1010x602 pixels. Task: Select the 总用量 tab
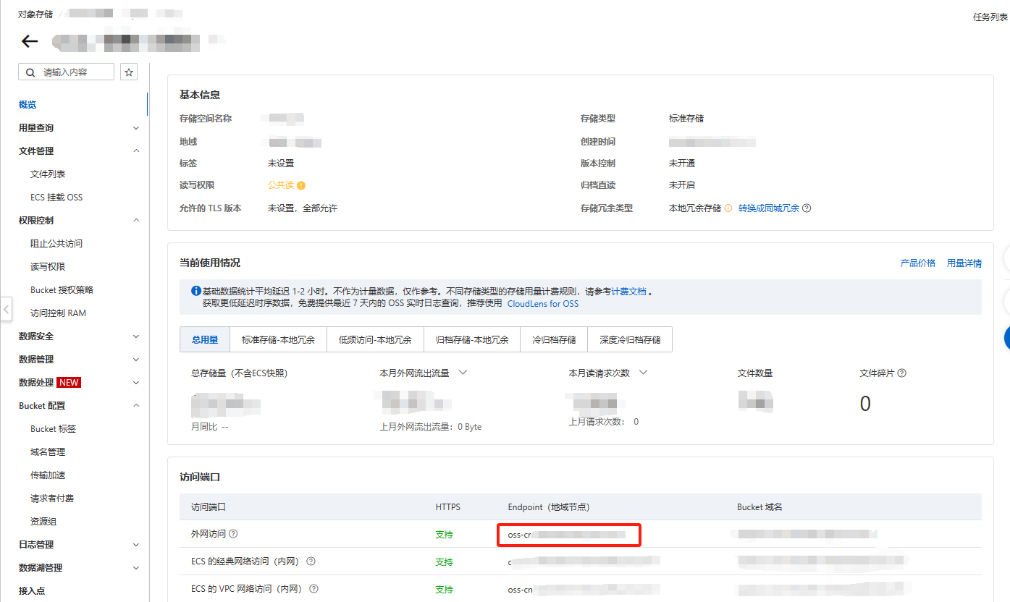tap(205, 339)
